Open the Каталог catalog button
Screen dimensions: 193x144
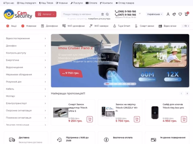click(46, 14)
